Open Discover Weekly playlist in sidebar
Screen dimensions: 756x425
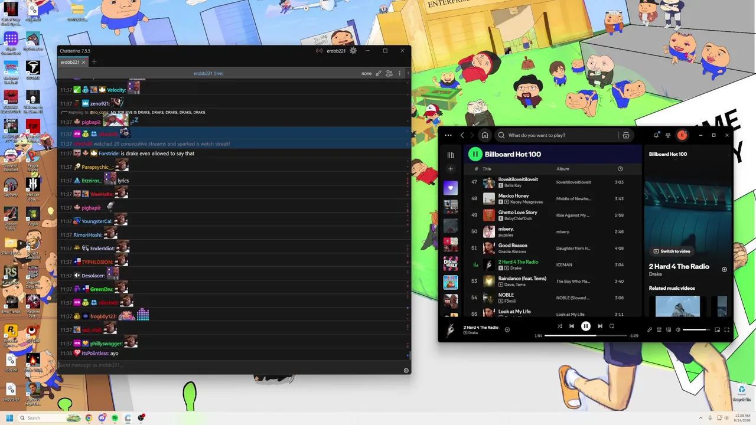[x=451, y=263]
